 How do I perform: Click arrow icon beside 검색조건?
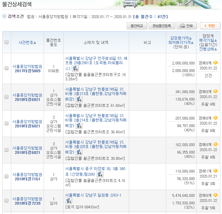tap(4, 16)
